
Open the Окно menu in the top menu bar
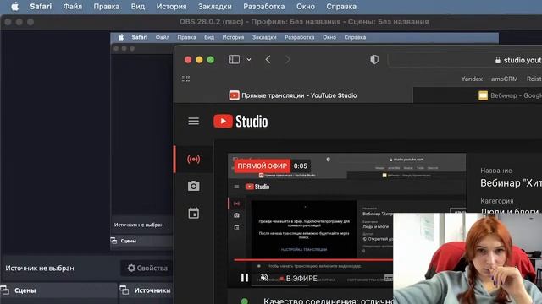[306, 7]
